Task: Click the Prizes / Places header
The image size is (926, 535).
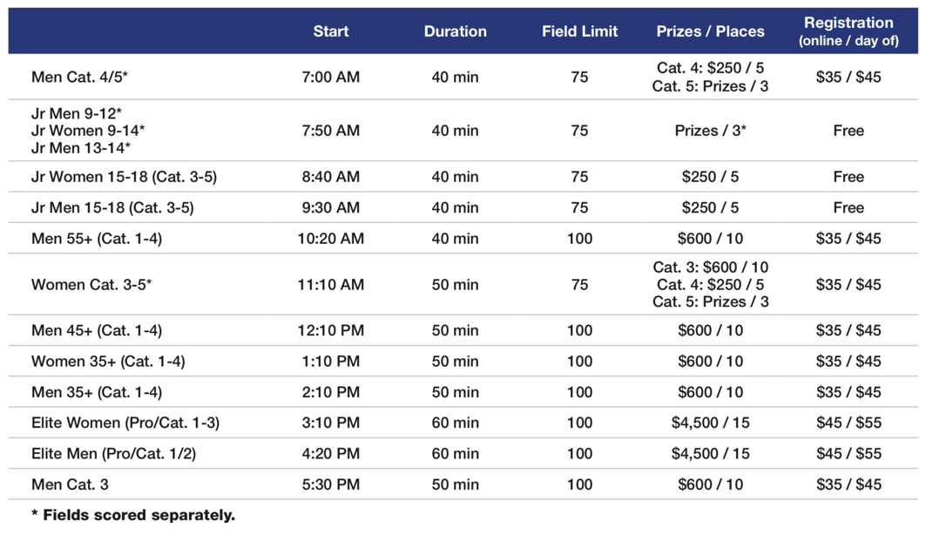Action: (711, 31)
